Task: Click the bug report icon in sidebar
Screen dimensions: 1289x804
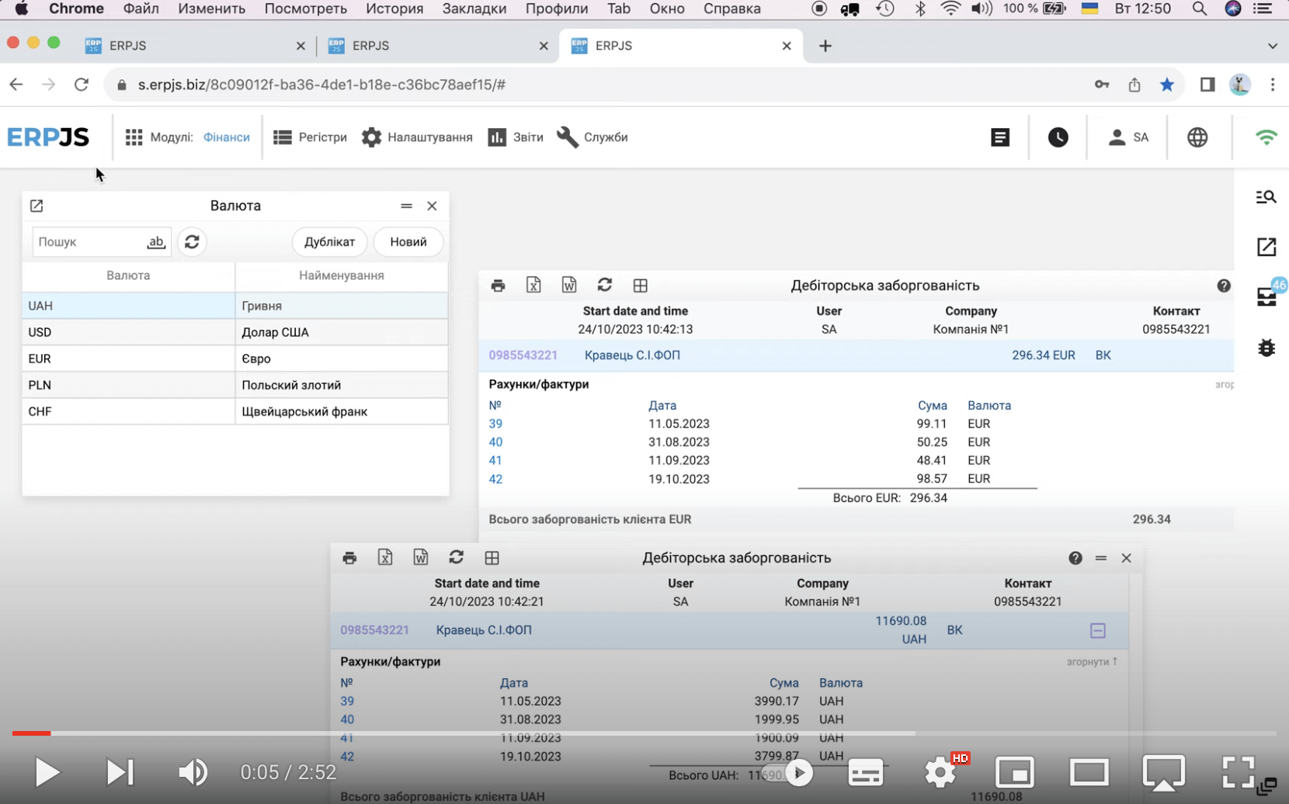Action: point(1266,347)
